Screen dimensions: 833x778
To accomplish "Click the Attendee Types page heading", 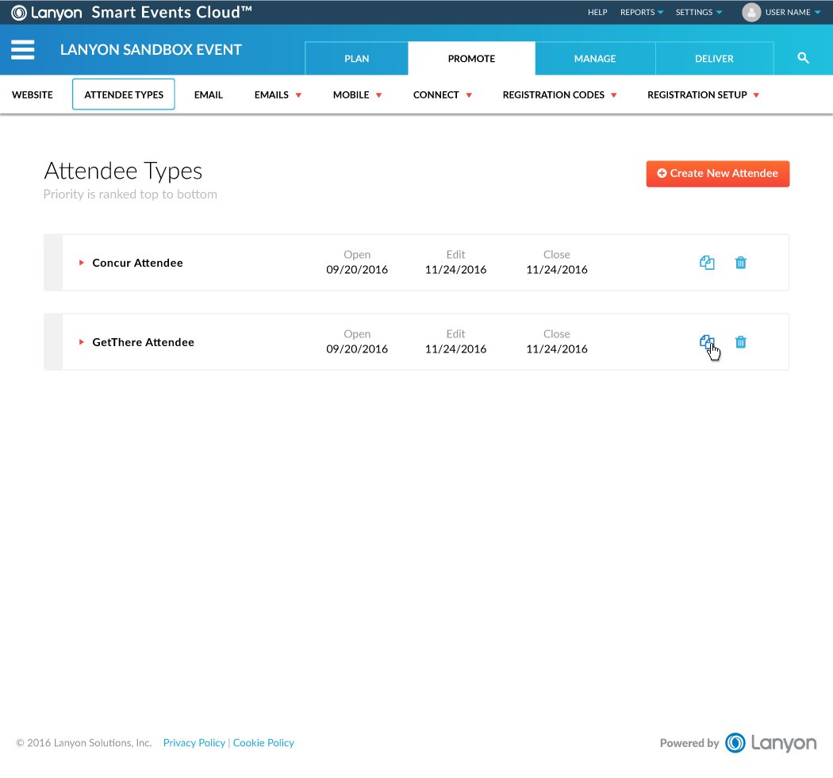I will [x=123, y=171].
